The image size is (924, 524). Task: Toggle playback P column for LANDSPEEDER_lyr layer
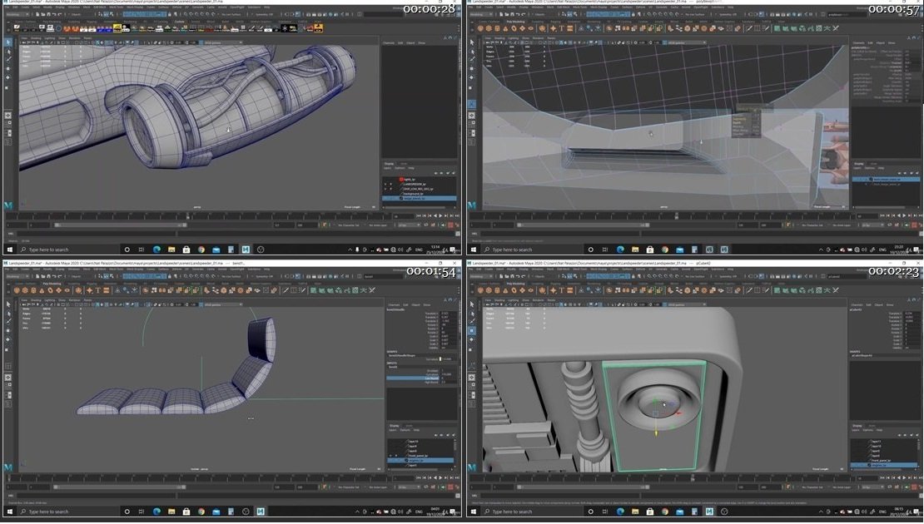pos(390,185)
